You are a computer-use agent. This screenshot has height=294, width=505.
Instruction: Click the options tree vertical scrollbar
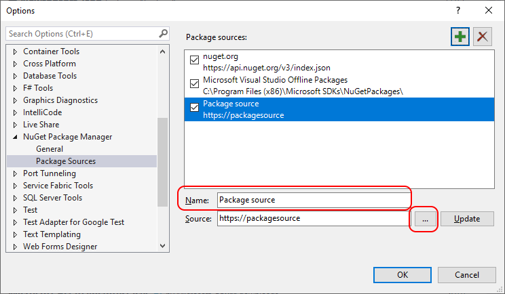pyautogui.click(x=162, y=163)
